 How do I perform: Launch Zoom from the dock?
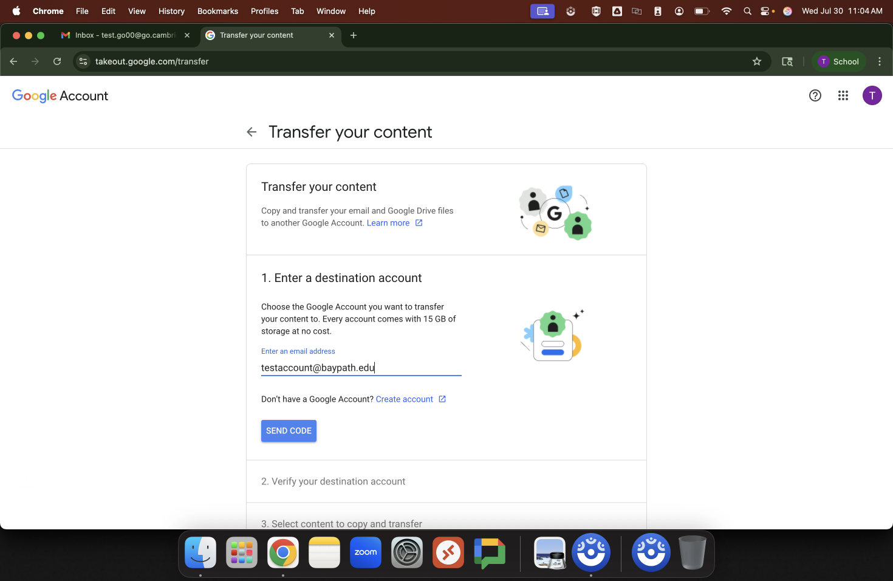(366, 552)
